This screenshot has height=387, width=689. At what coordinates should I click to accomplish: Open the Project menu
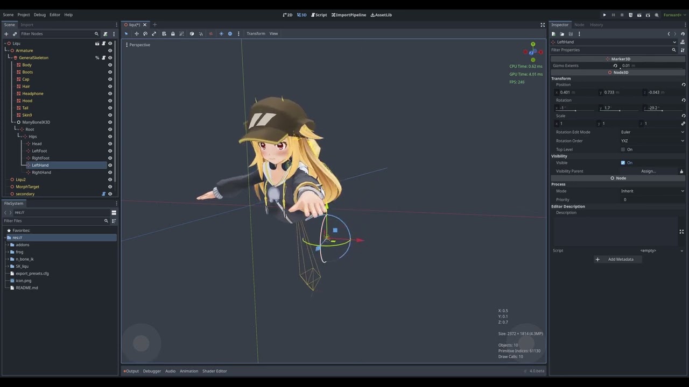point(24,15)
